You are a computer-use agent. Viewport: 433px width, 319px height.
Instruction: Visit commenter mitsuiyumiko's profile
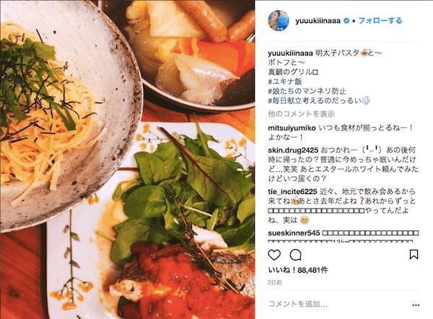coord(292,128)
